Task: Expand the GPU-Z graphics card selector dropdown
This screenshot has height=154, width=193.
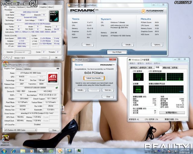Action: coord(21,130)
